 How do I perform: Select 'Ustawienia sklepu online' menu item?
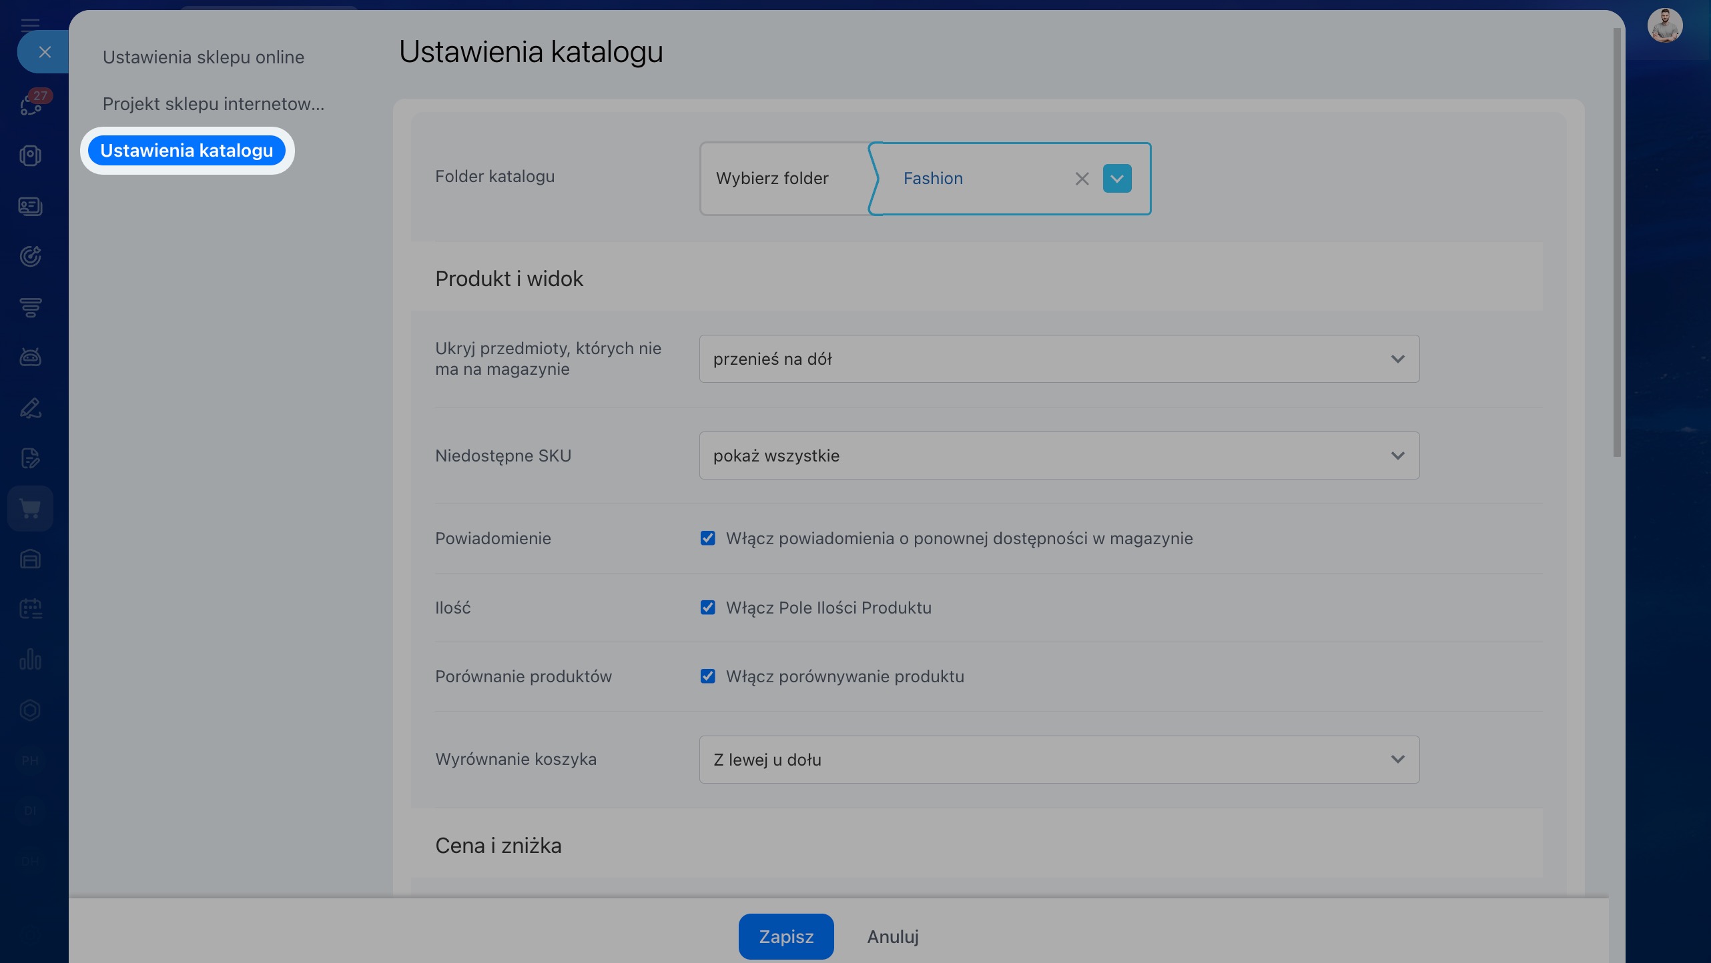(203, 57)
